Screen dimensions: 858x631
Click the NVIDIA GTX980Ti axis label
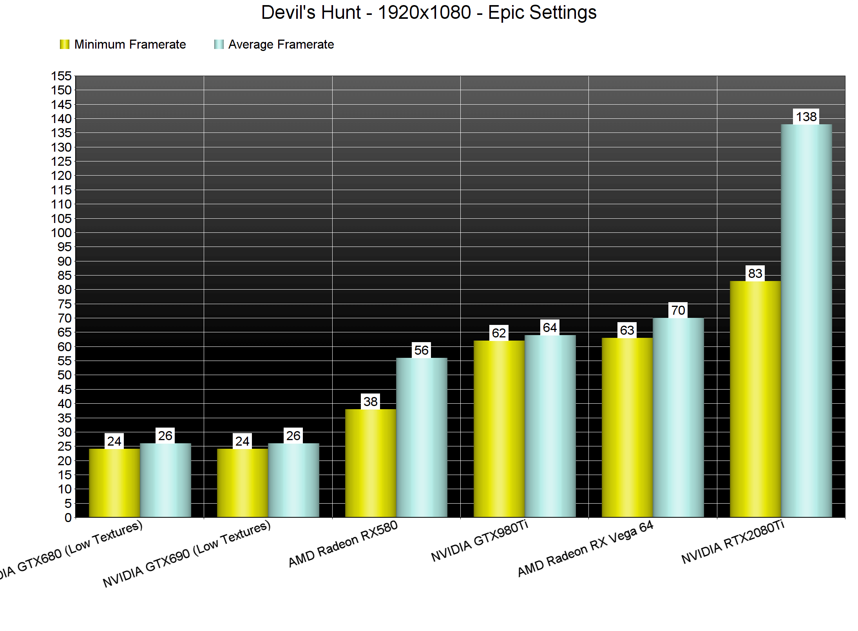pos(480,541)
